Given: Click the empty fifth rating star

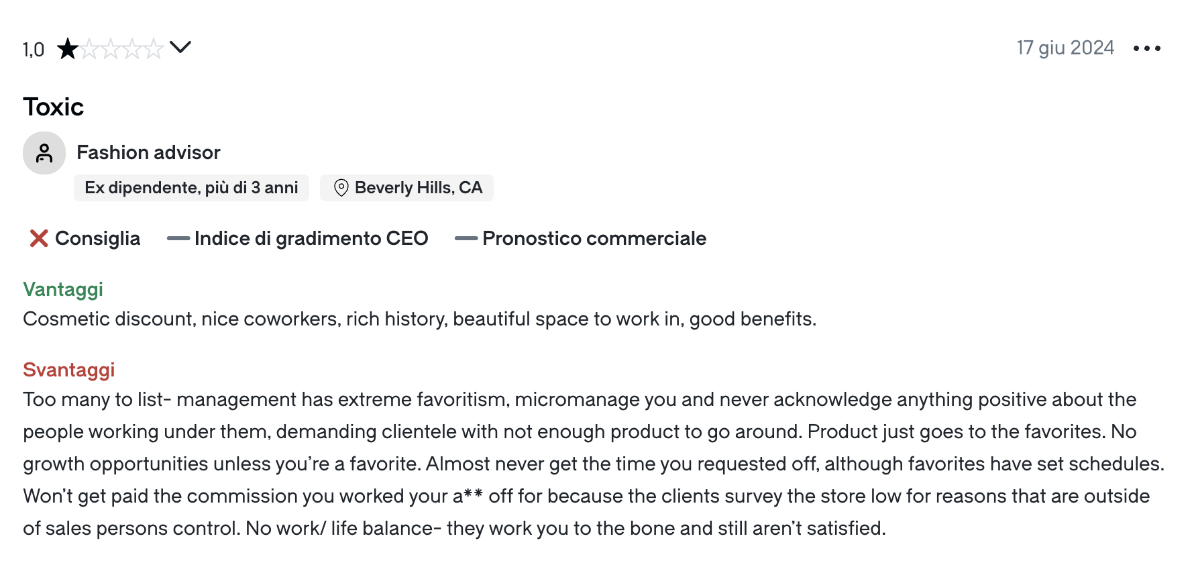Looking at the screenshot, I should pos(154,49).
